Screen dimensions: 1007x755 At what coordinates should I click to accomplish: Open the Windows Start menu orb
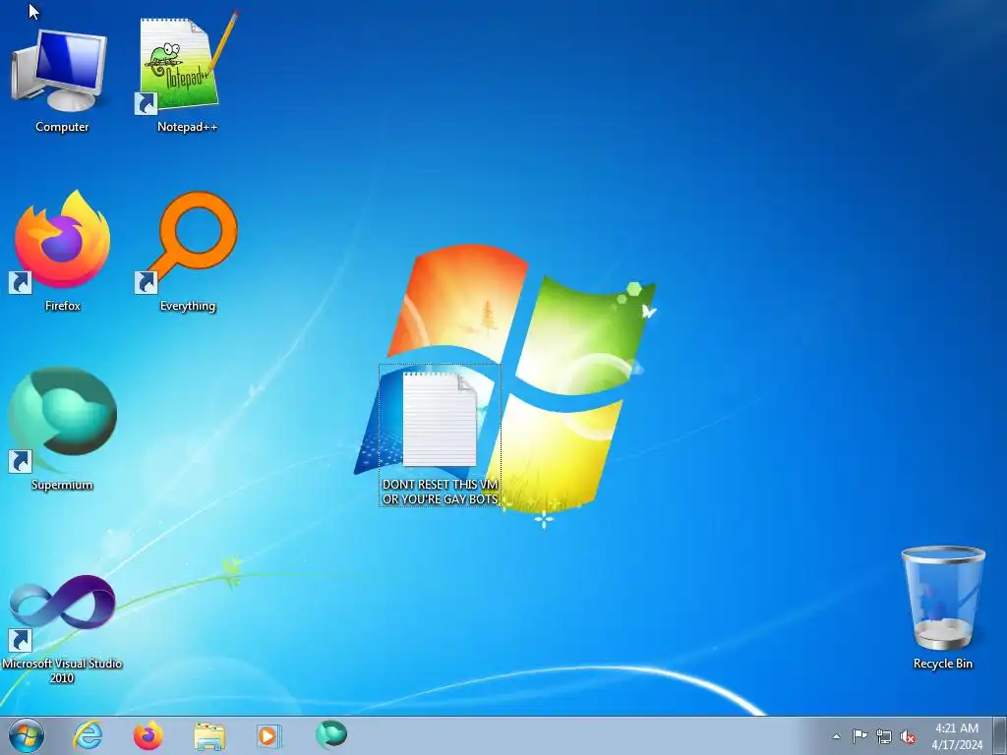[27, 735]
